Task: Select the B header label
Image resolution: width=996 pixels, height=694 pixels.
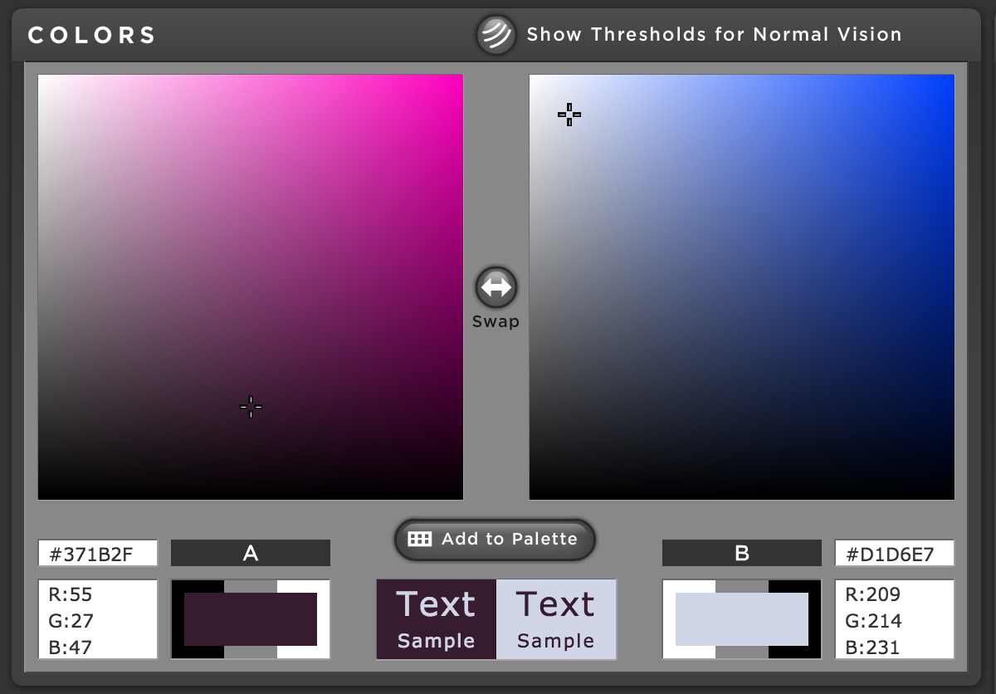Action: point(741,554)
